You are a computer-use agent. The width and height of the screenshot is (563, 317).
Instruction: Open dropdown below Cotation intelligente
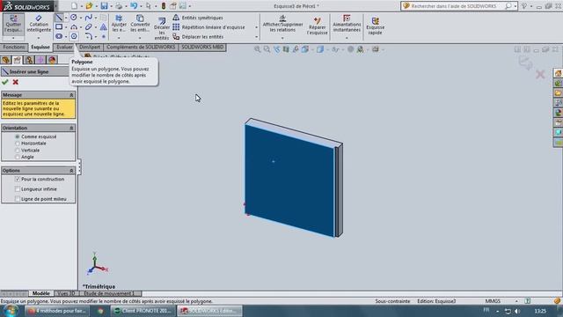pyautogui.click(x=39, y=38)
